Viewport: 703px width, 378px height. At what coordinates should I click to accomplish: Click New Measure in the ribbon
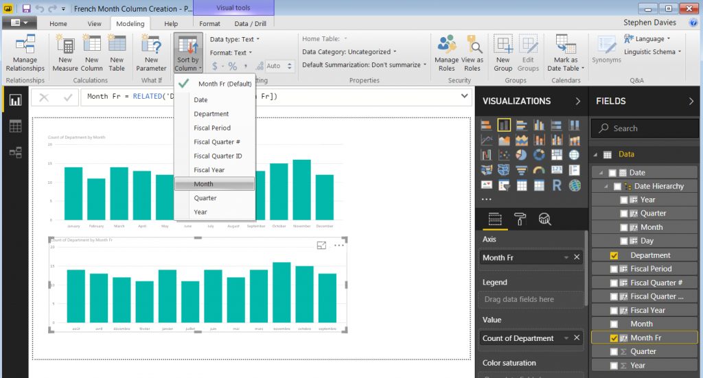pos(65,52)
